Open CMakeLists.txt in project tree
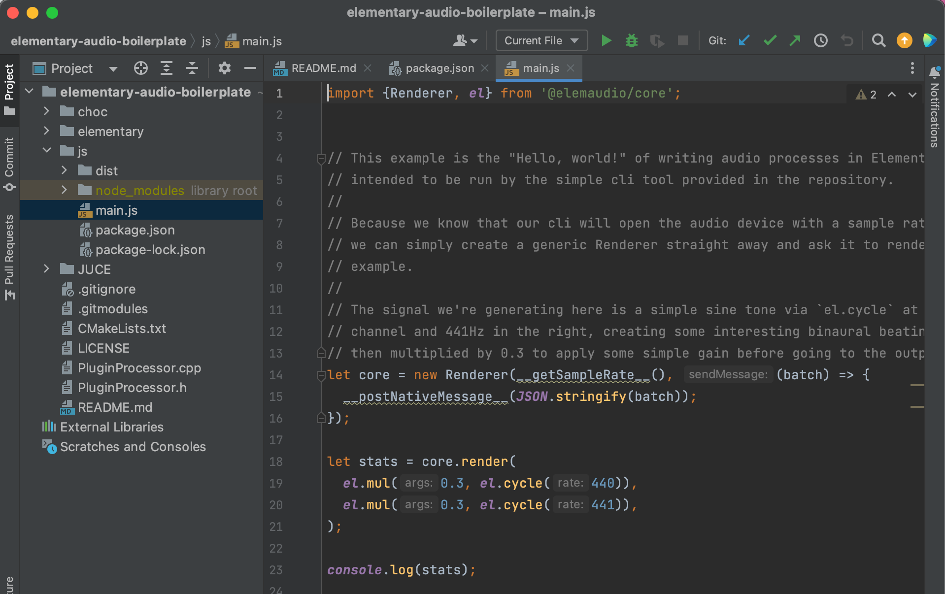The image size is (945, 594). tap(122, 329)
